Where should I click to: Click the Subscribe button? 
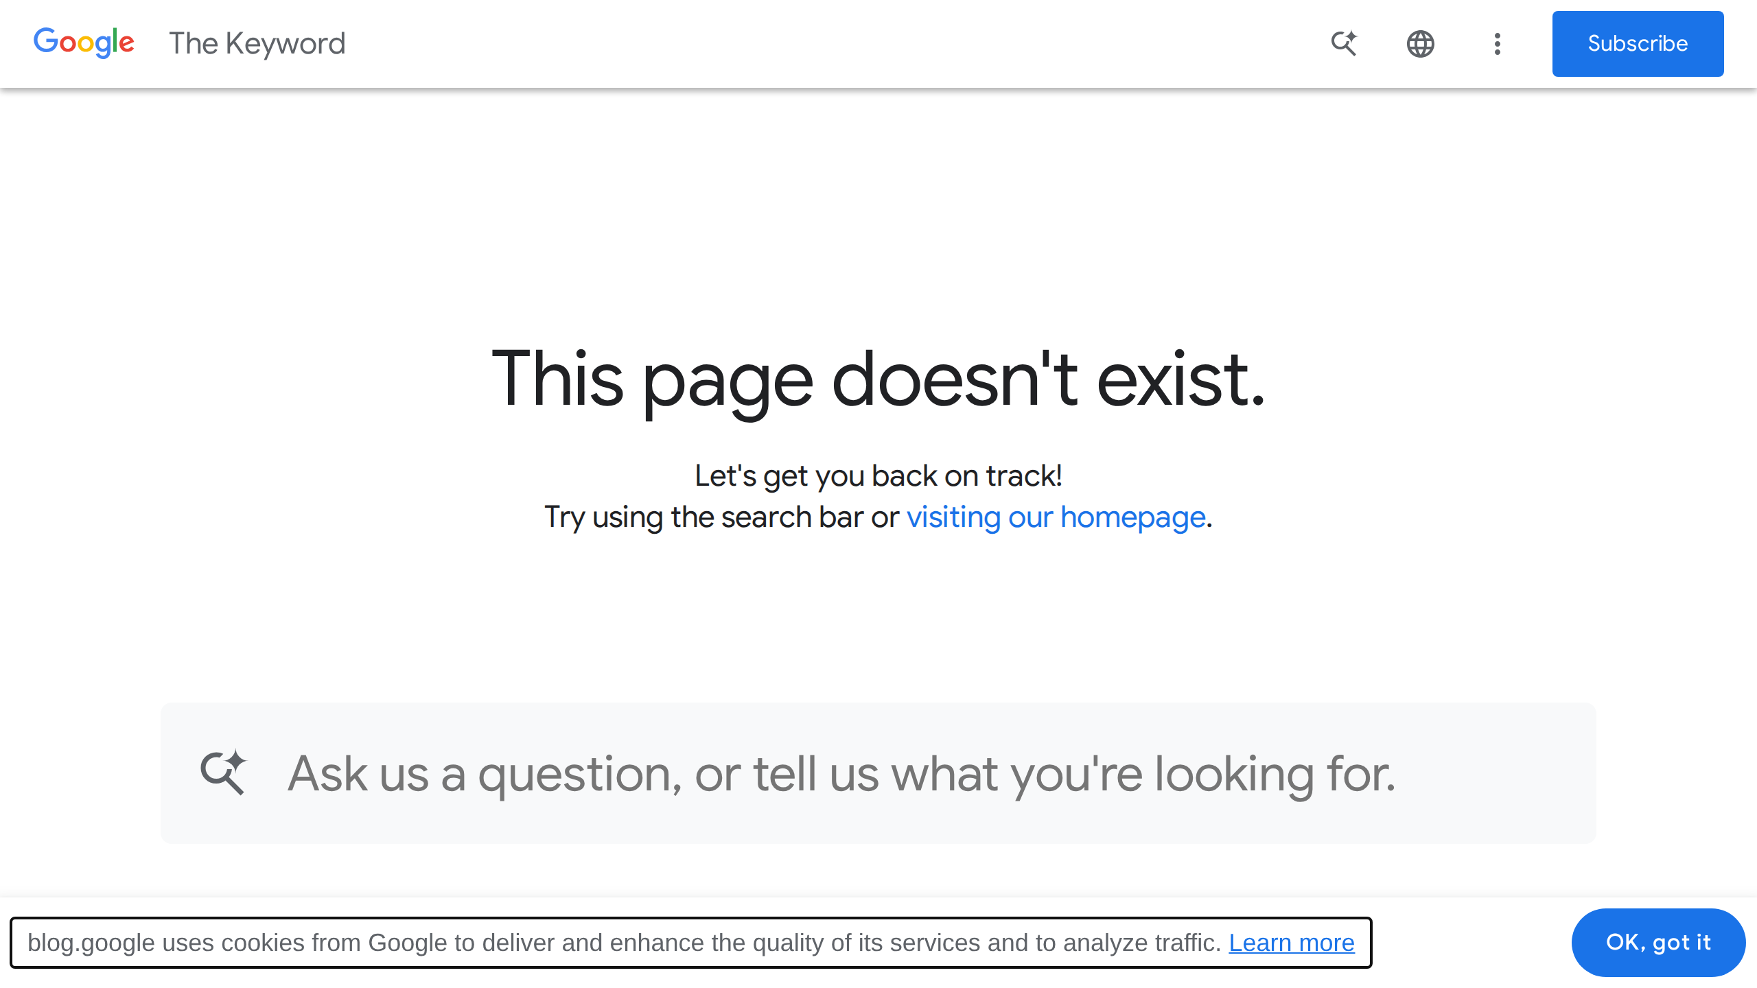coord(1637,44)
